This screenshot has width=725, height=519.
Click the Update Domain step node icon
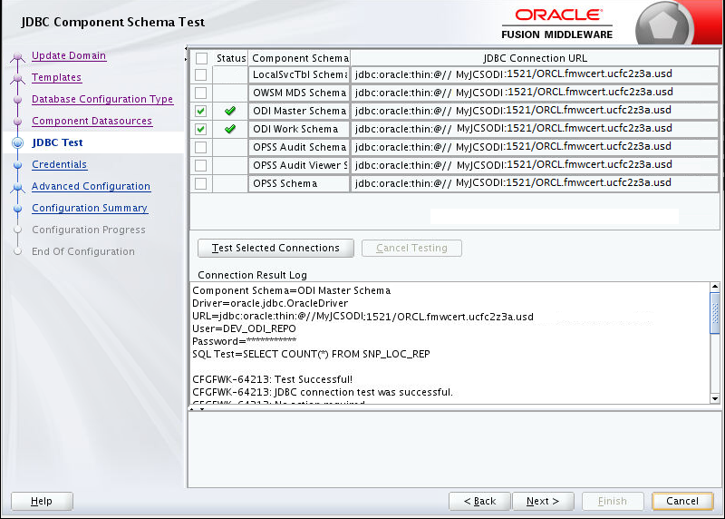click(17, 56)
